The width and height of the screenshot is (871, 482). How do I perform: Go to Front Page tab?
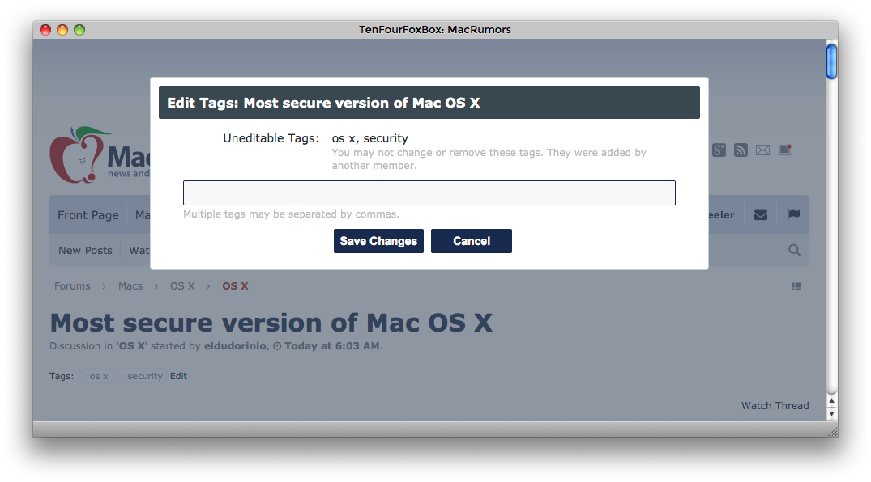pyautogui.click(x=88, y=214)
